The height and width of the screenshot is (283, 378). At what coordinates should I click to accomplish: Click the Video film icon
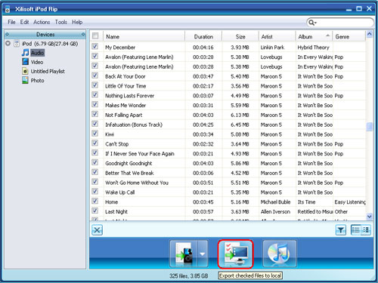(25, 62)
